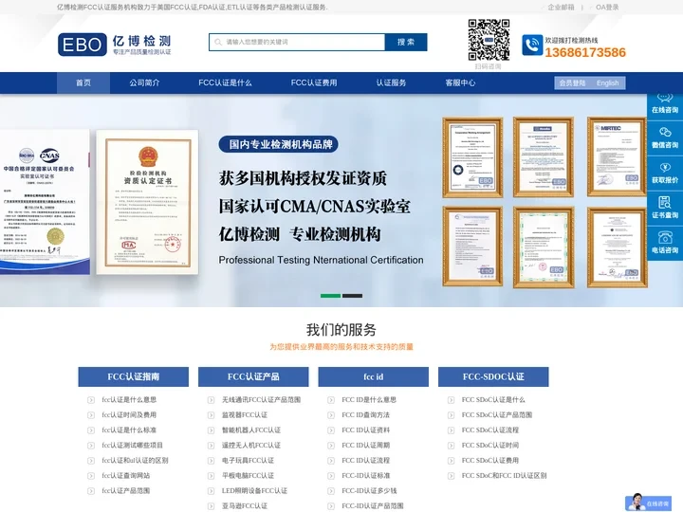Click the EBO 亿博检测 logo
Viewport: 683px width, 512px height.
(x=115, y=45)
